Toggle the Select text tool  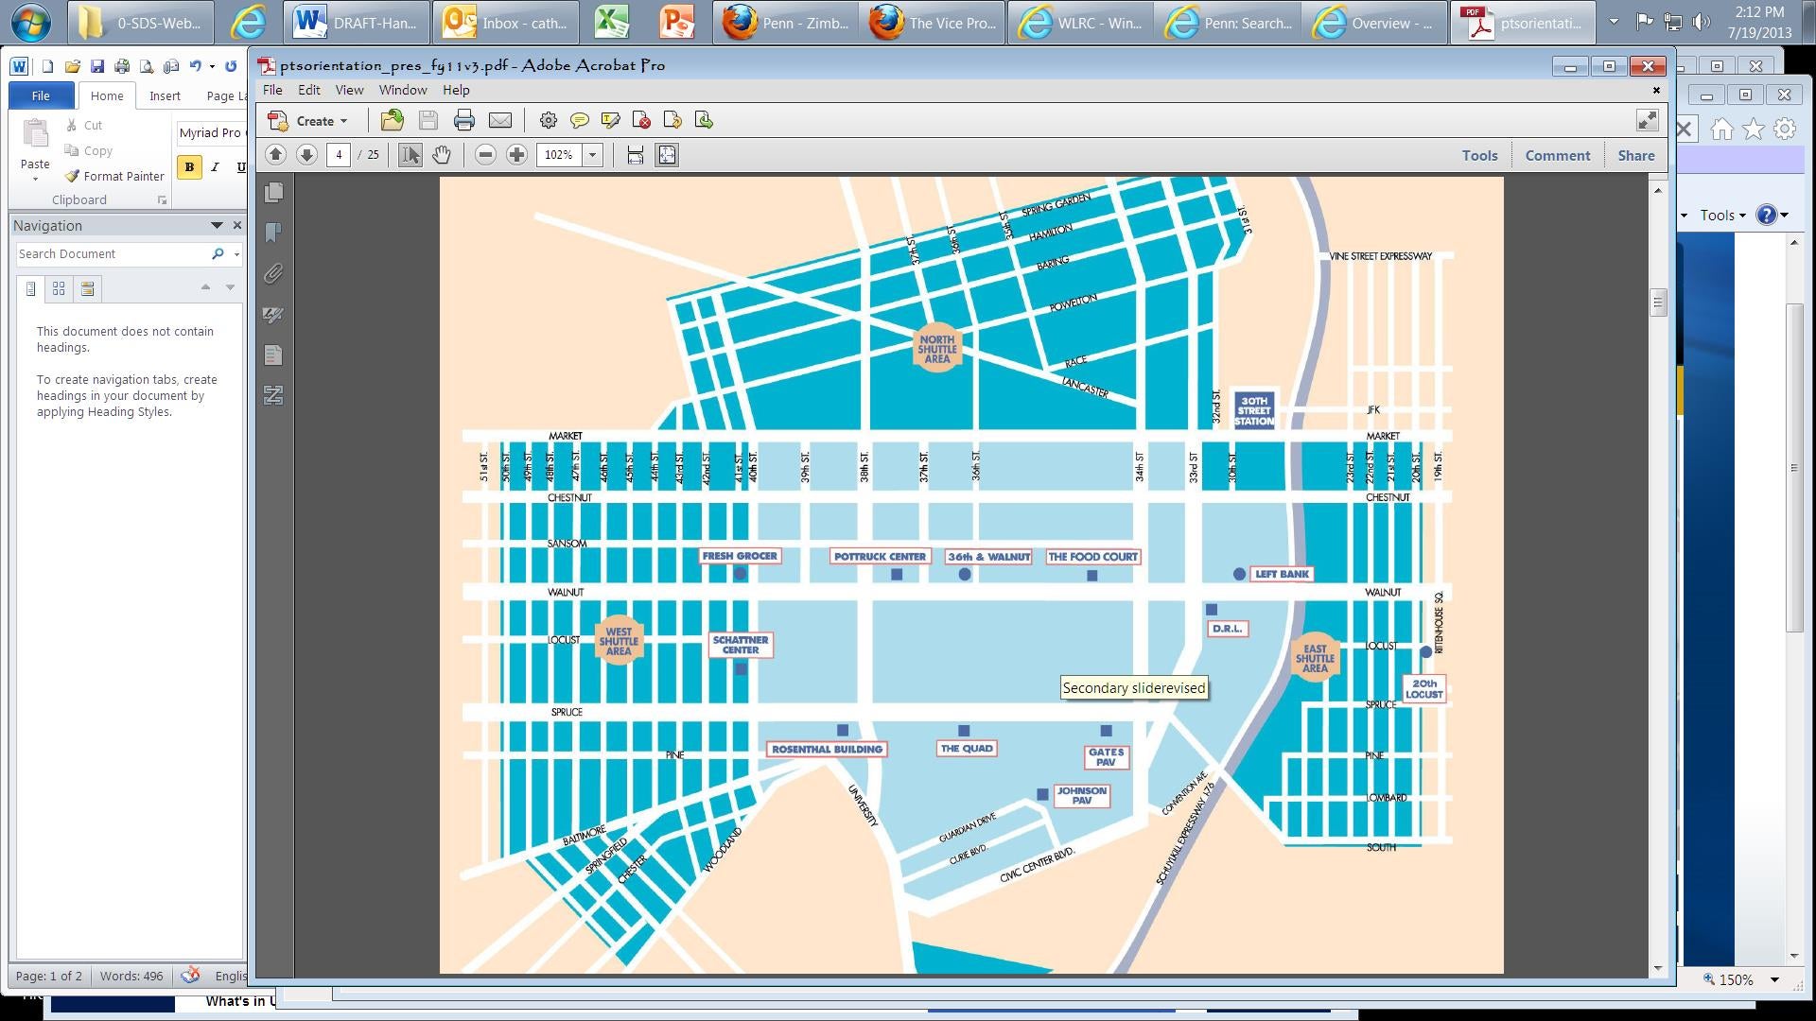click(x=410, y=155)
